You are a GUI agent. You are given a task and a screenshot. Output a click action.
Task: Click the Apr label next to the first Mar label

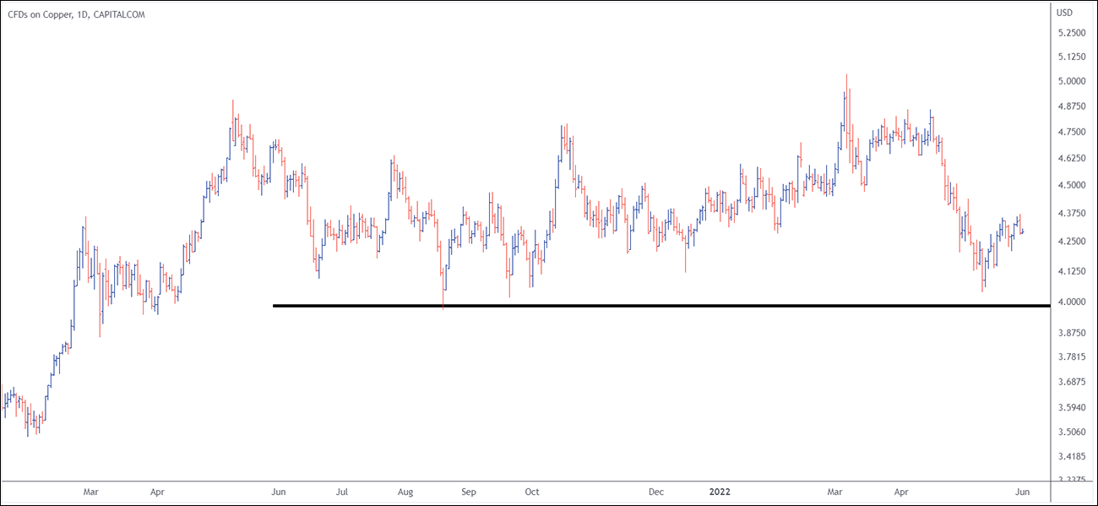click(x=157, y=492)
